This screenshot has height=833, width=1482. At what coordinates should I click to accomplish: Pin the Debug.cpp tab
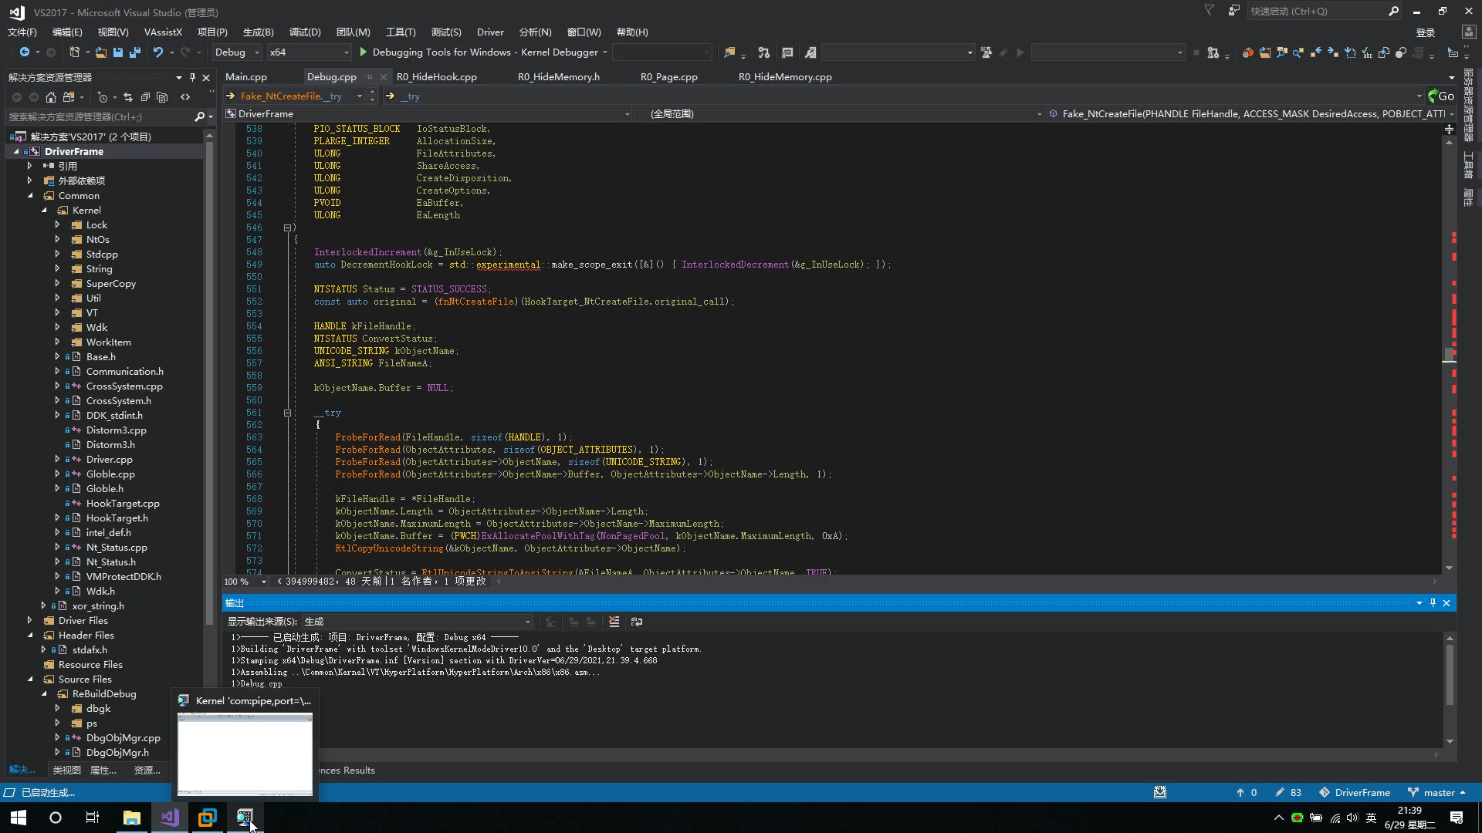point(369,77)
